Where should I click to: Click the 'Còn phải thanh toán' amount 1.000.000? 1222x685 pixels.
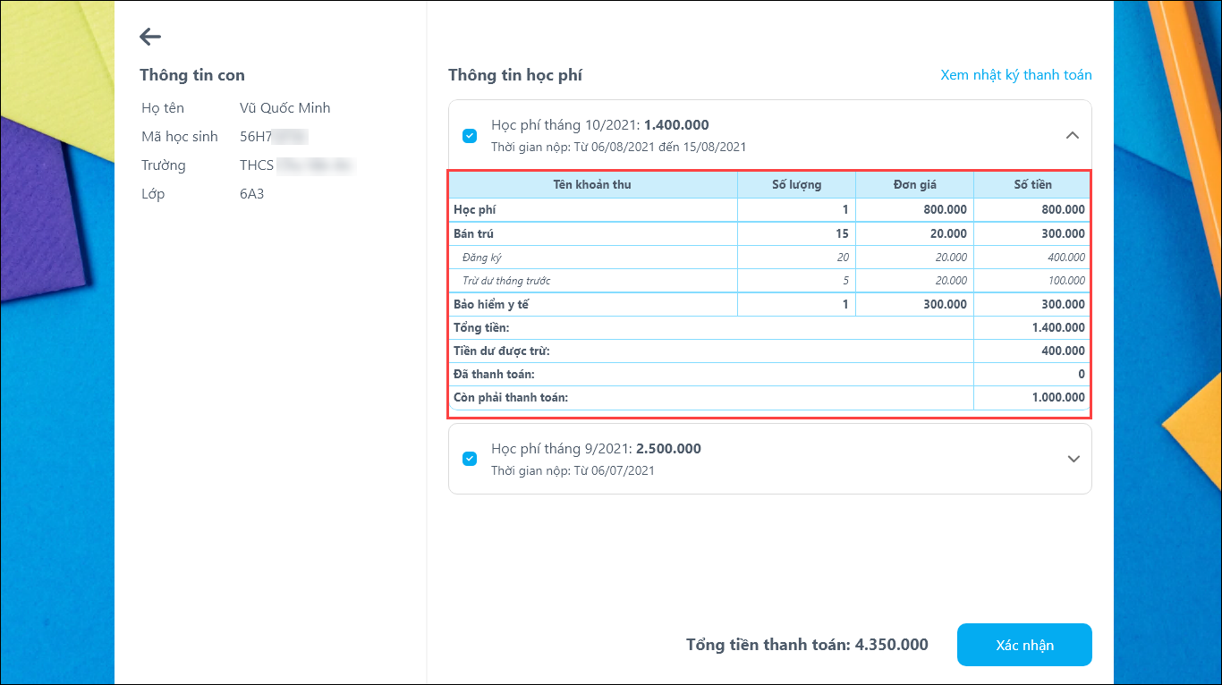(x=1057, y=397)
